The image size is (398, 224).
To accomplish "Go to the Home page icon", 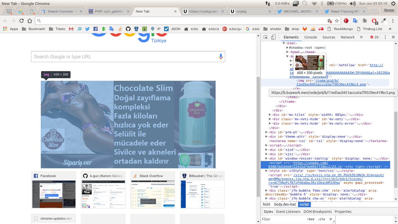I will tap(30, 21).
